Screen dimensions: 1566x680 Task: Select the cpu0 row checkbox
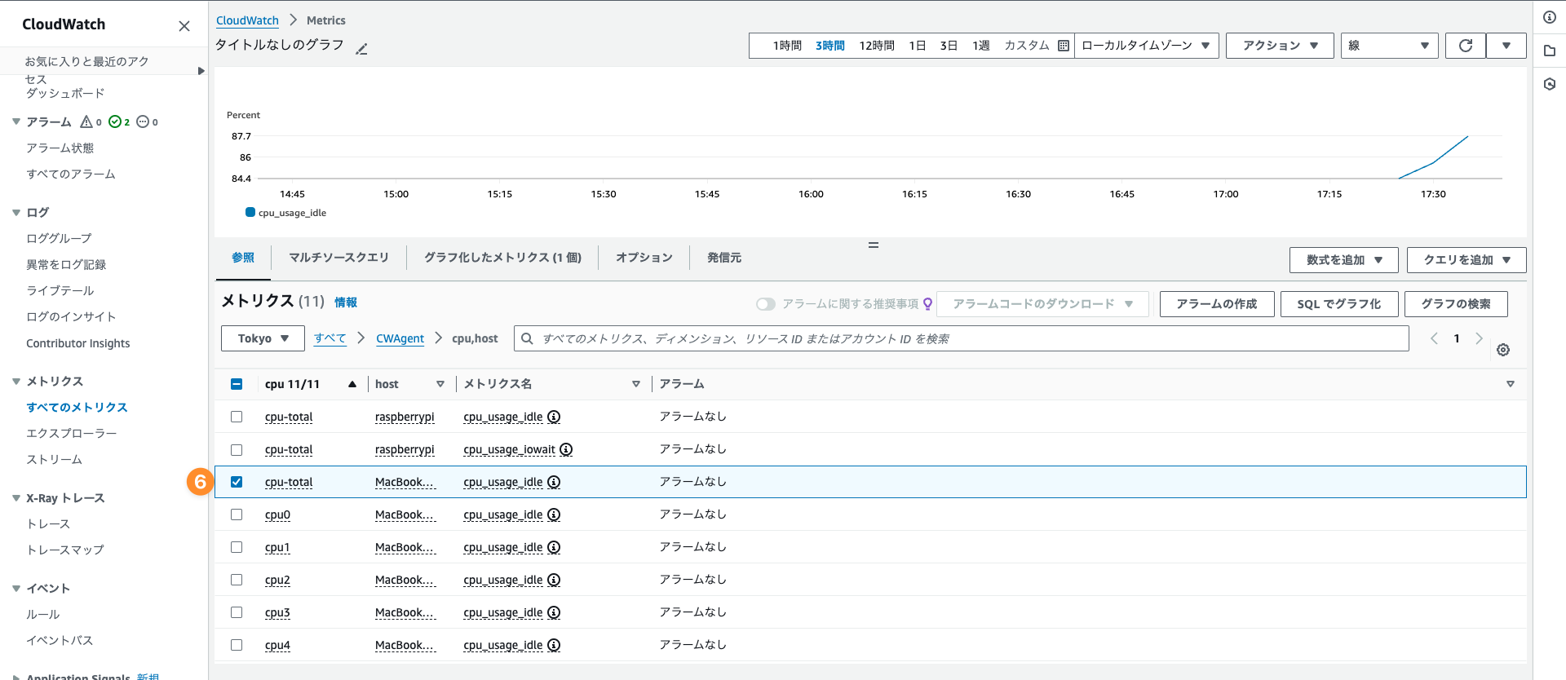(237, 514)
